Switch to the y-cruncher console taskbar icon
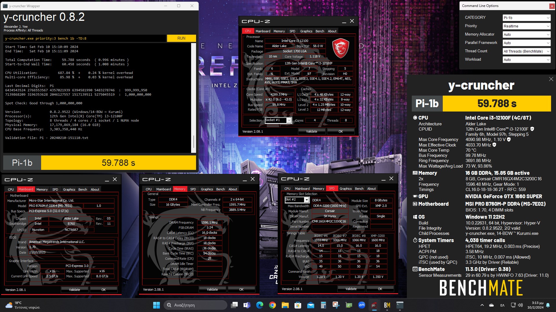The height and width of the screenshot is (312, 556). click(400, 305)
